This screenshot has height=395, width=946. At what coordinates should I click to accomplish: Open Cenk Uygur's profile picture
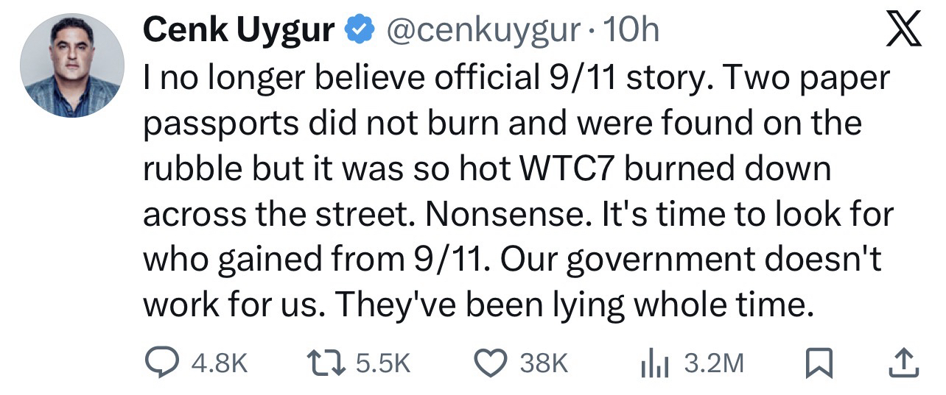(72, 65)
